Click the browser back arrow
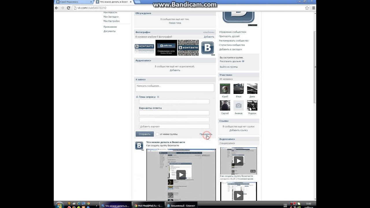370x208 pixels. point(57,8)
